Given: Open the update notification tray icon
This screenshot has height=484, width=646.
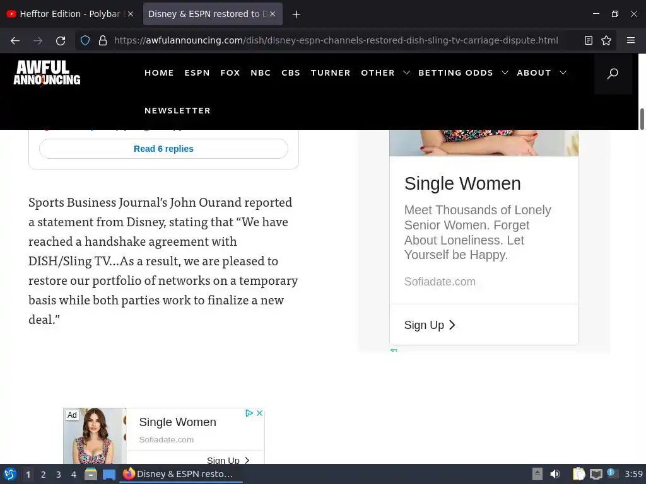Looking at the screenshot, I should pos(612,474).
